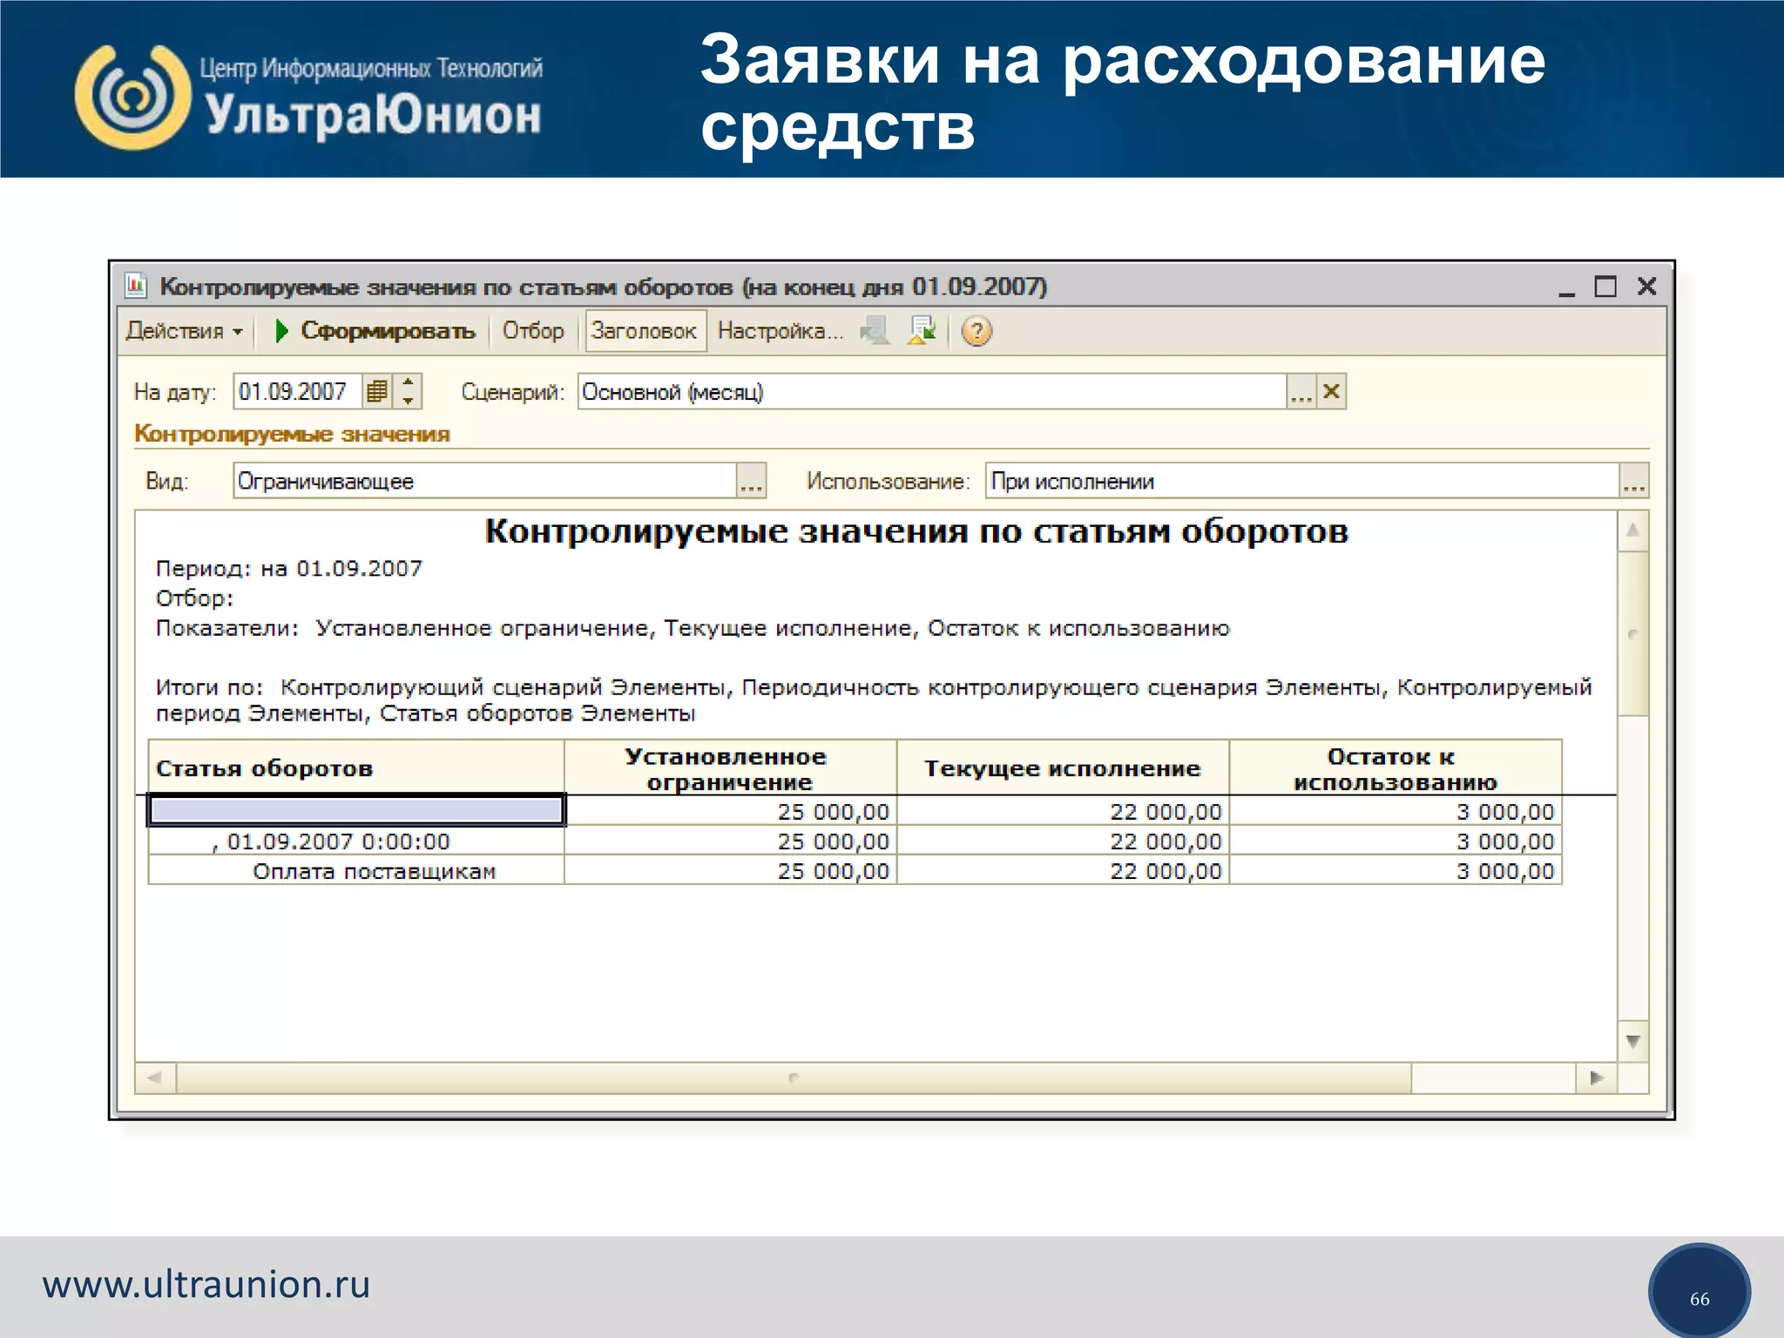Minimize the report window
Viewport: 1784px width, 1338px height.
[x=1566, y=287]
